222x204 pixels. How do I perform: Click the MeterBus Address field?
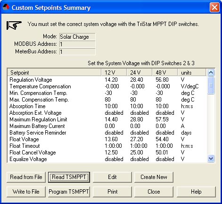point(77,51)
